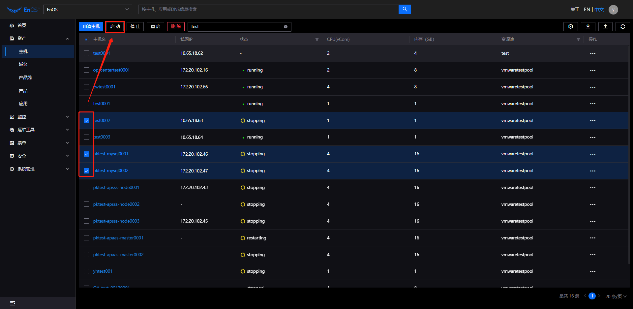Click the 申请主机 button

[91, 27]
